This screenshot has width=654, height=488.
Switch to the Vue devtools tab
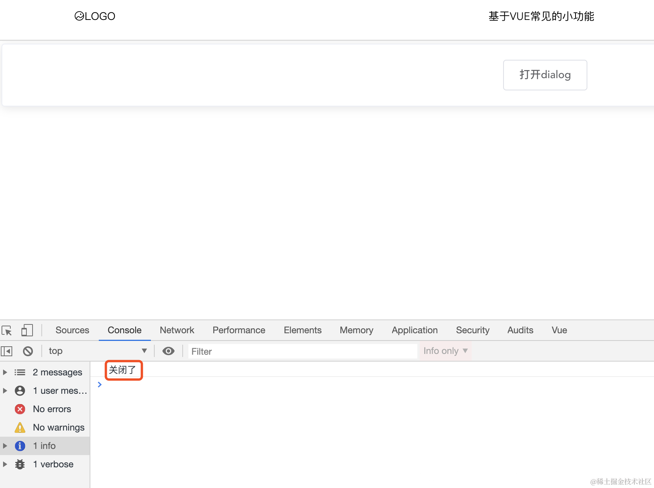coord(559,330)
